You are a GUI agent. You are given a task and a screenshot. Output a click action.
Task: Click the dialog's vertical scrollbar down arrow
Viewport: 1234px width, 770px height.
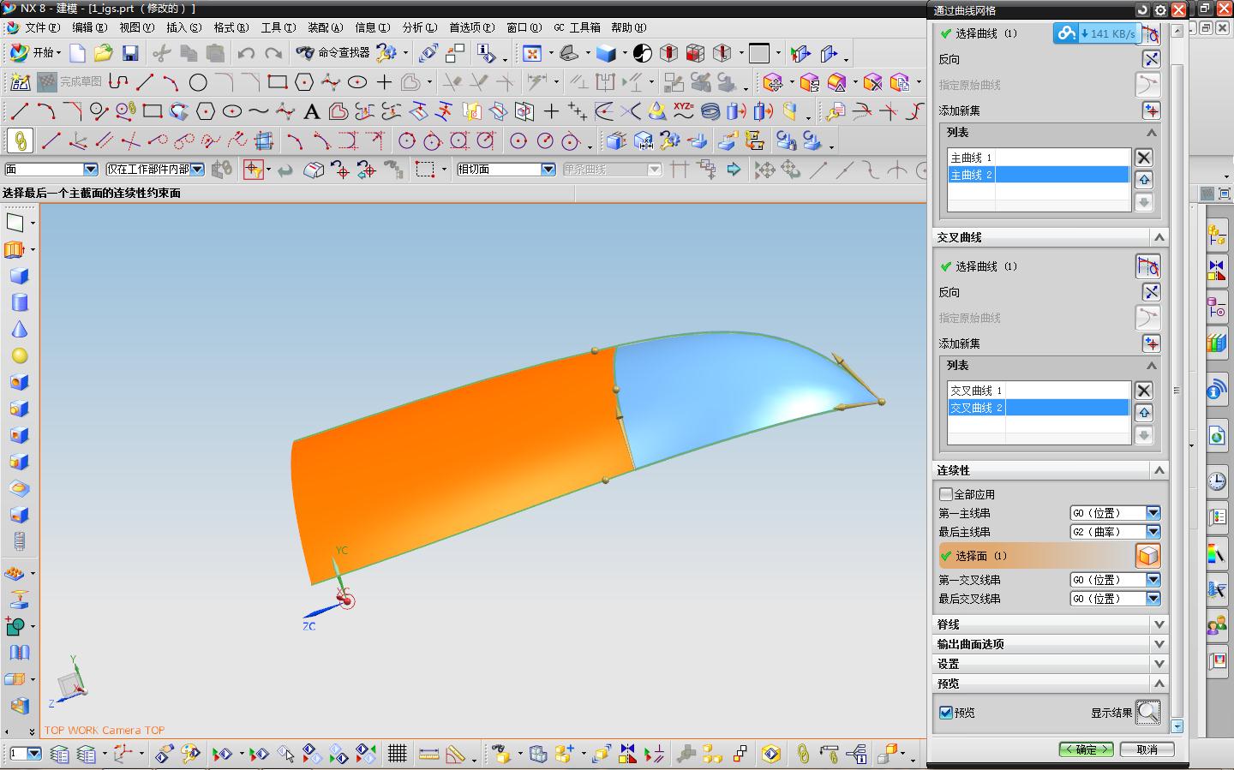pos(1177,726)
